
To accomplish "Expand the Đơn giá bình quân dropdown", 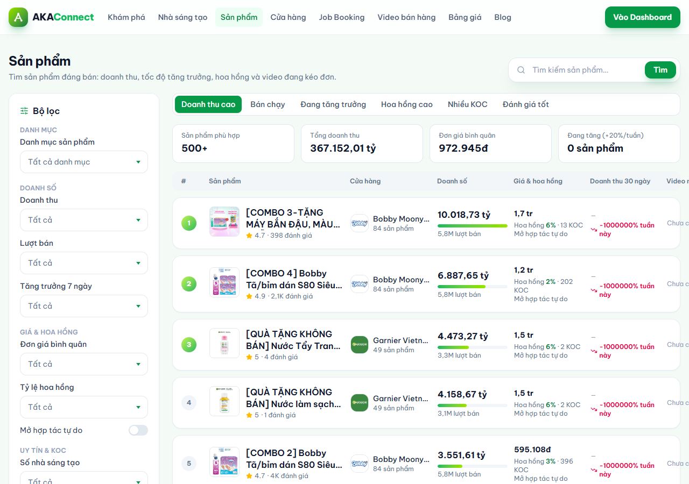I will coord(84,364).
